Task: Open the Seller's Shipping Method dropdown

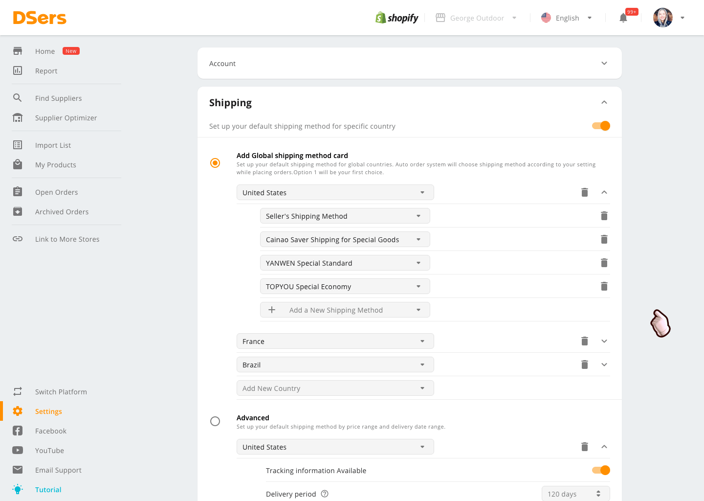Action: [345, 216]
